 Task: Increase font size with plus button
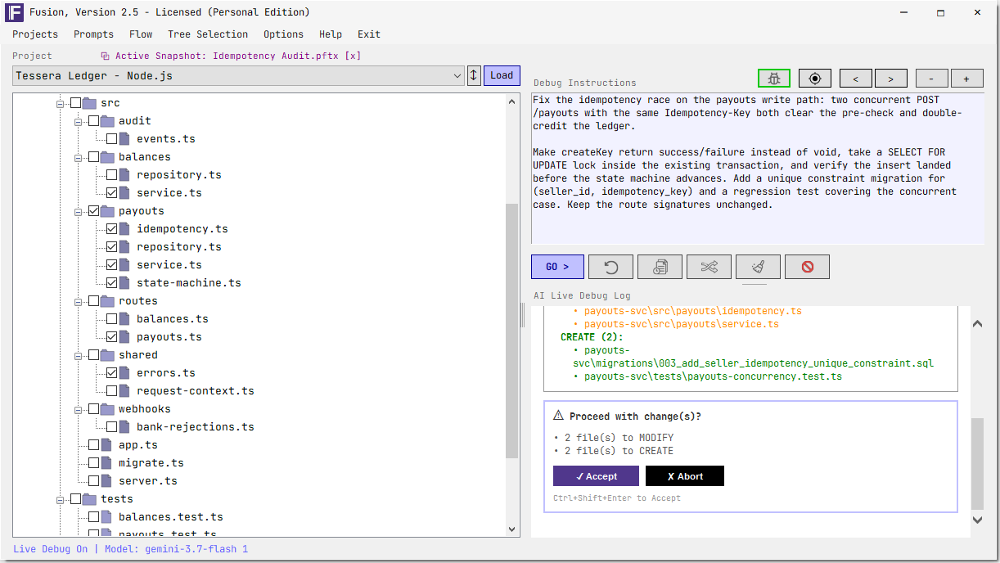coord(966,79)
